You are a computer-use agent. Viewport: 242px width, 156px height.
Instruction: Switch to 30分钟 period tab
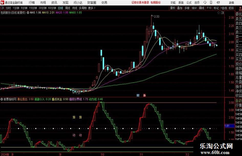(43, 8)
